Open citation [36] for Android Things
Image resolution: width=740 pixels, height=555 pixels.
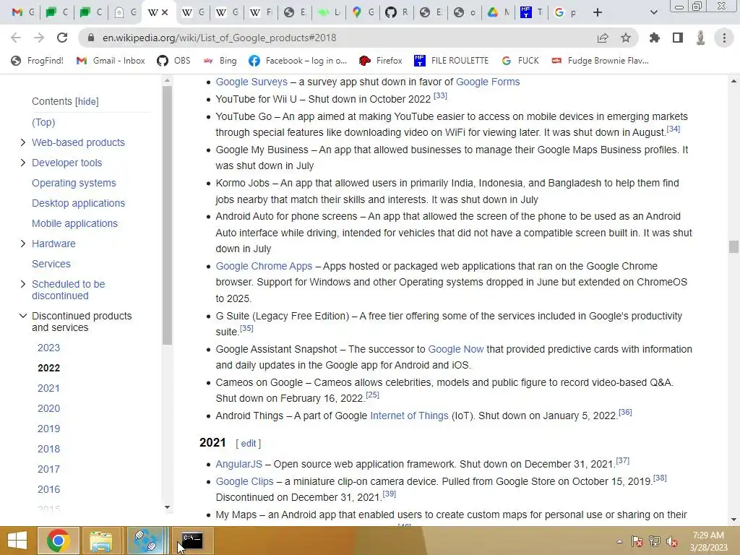625,413
